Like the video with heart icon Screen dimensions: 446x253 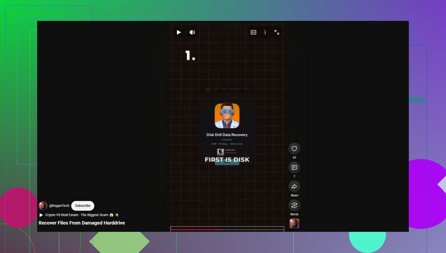pyautogui.click(x=294, y=149)
